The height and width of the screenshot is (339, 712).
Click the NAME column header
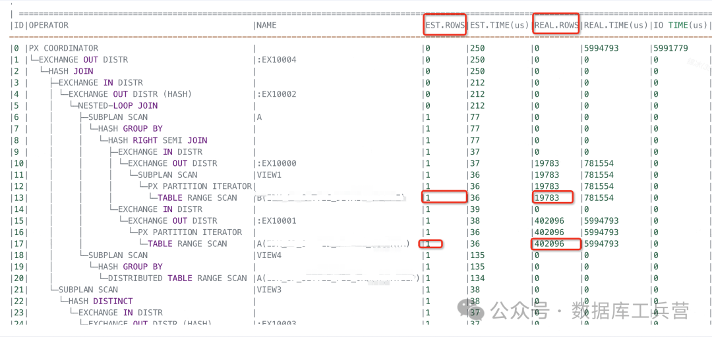pyautogui.click(x=266, y=26)
